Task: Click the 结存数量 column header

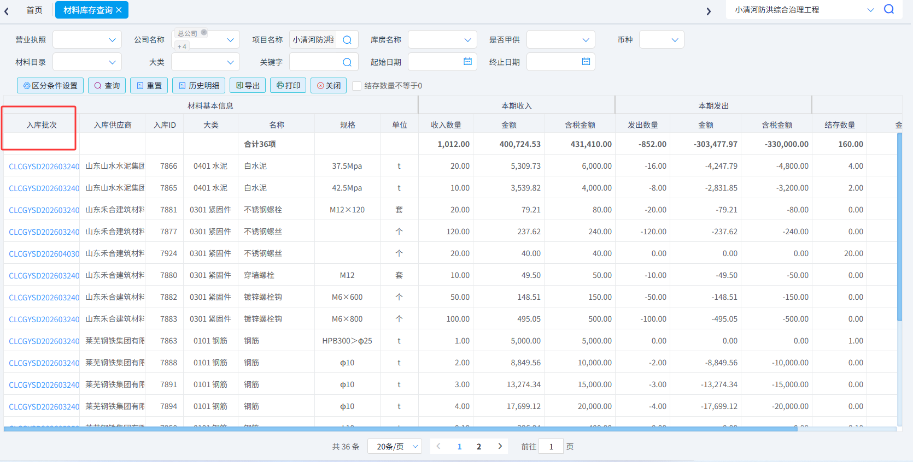Action: [839, 125]
